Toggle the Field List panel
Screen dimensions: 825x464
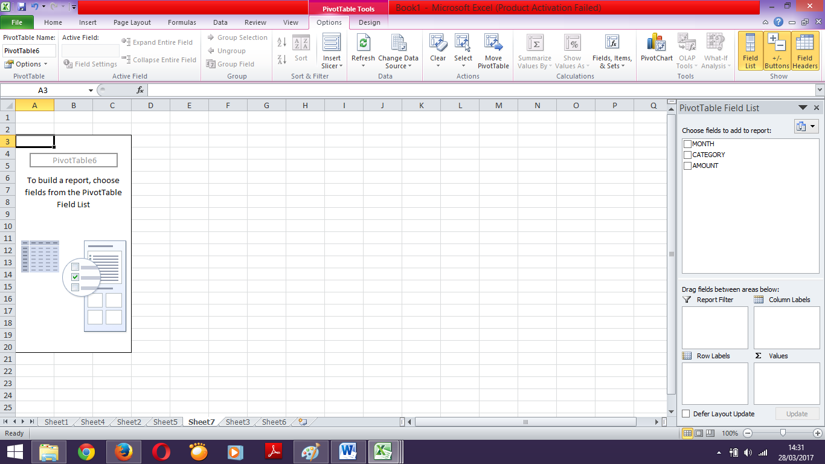750,51
